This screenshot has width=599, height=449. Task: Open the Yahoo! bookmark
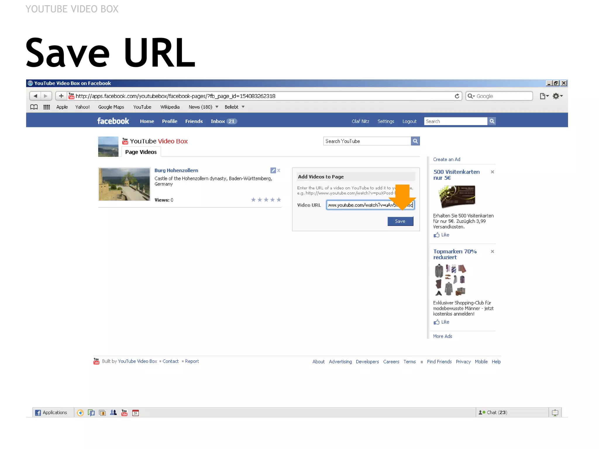click(82, 107)
